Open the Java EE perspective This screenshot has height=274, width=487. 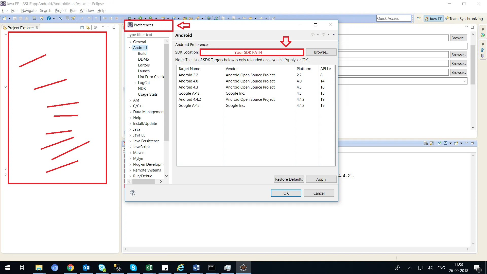pos(433,19)
